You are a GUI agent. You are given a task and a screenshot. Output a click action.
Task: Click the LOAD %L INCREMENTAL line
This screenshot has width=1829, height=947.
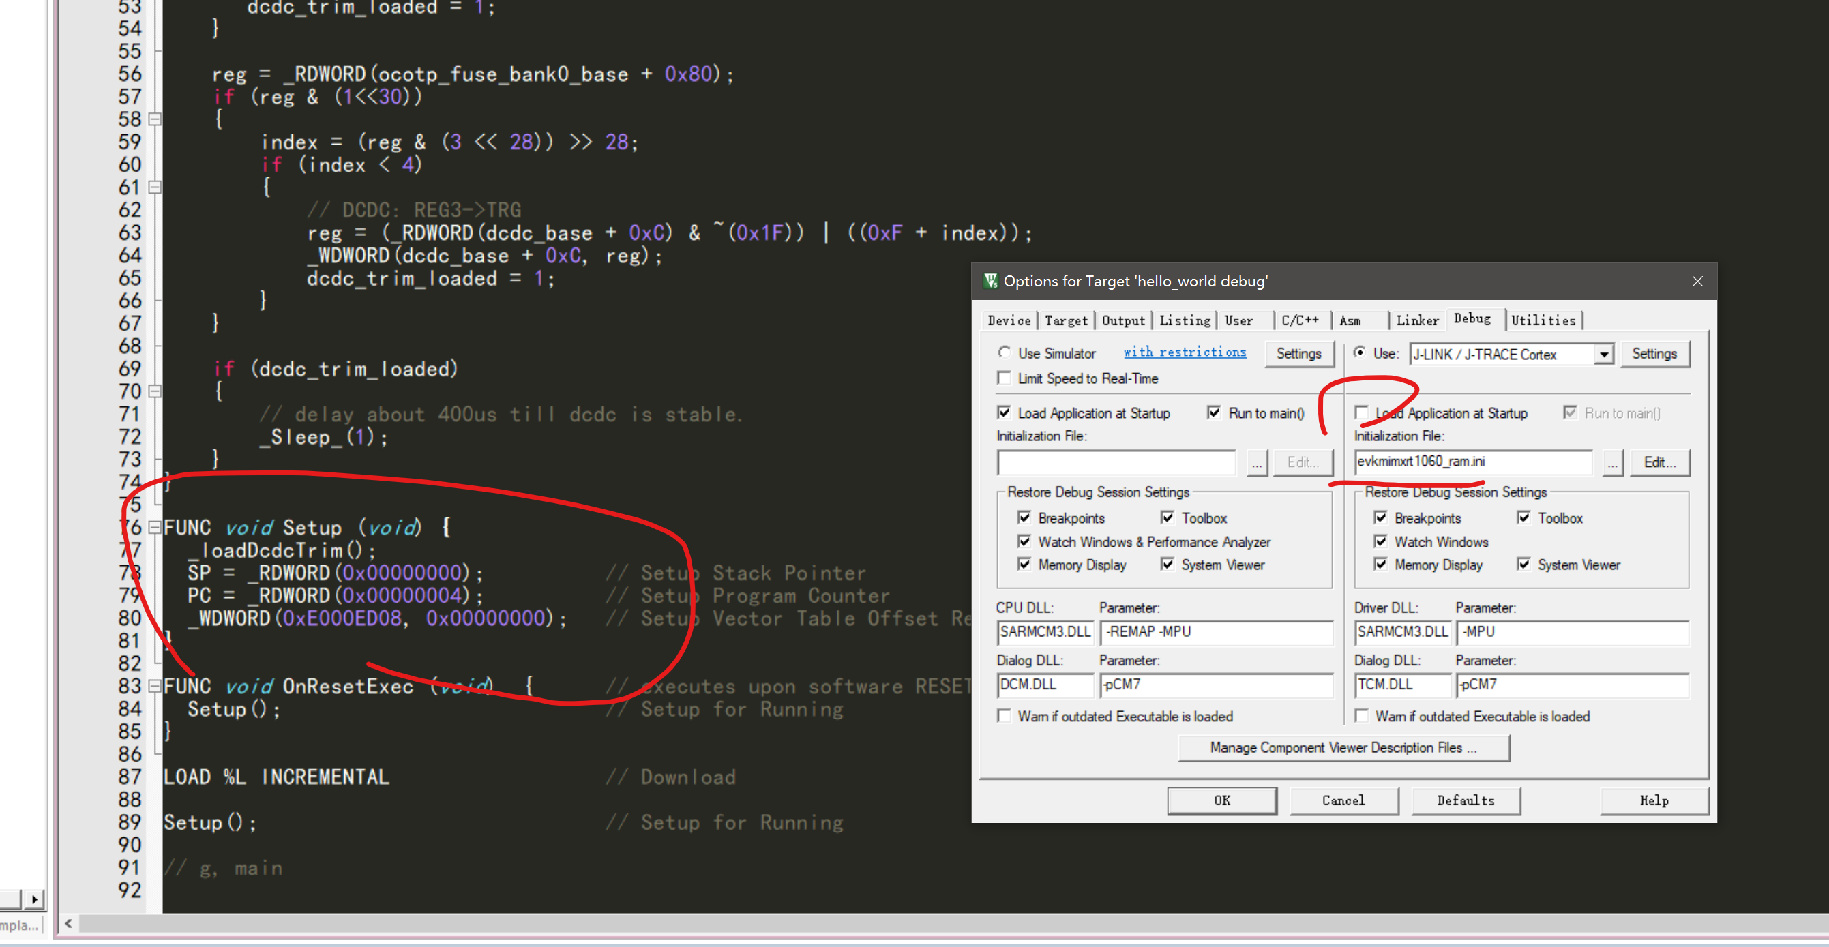pos(276,777)
